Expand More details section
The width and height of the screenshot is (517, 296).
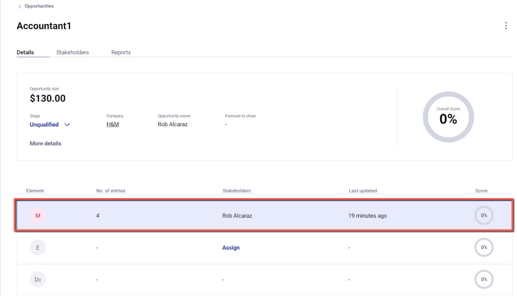(45, 143)
